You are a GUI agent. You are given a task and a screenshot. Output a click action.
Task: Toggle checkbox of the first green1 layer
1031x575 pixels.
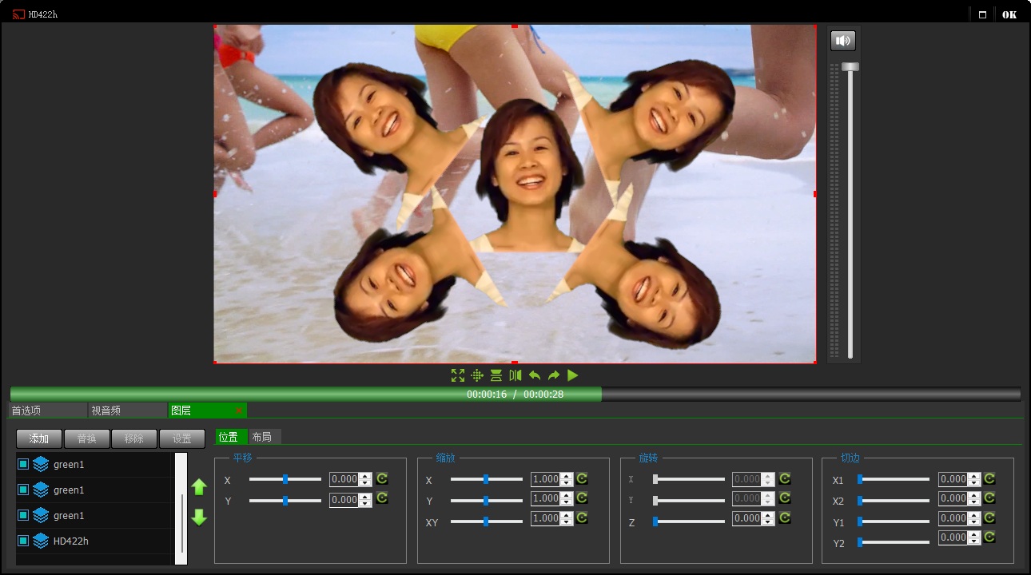pyautogui.click(x=23, y=464)
